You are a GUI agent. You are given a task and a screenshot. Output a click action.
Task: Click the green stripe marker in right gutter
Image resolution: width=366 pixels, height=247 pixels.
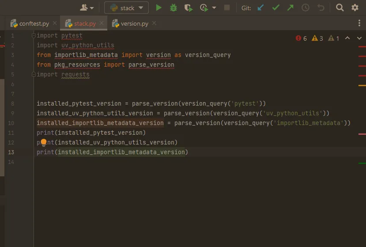(362, 163)
